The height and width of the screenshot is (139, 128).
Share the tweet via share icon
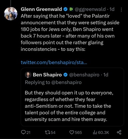119,132
